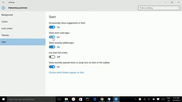Open Task View from the taskbar

tap(59, 99)
